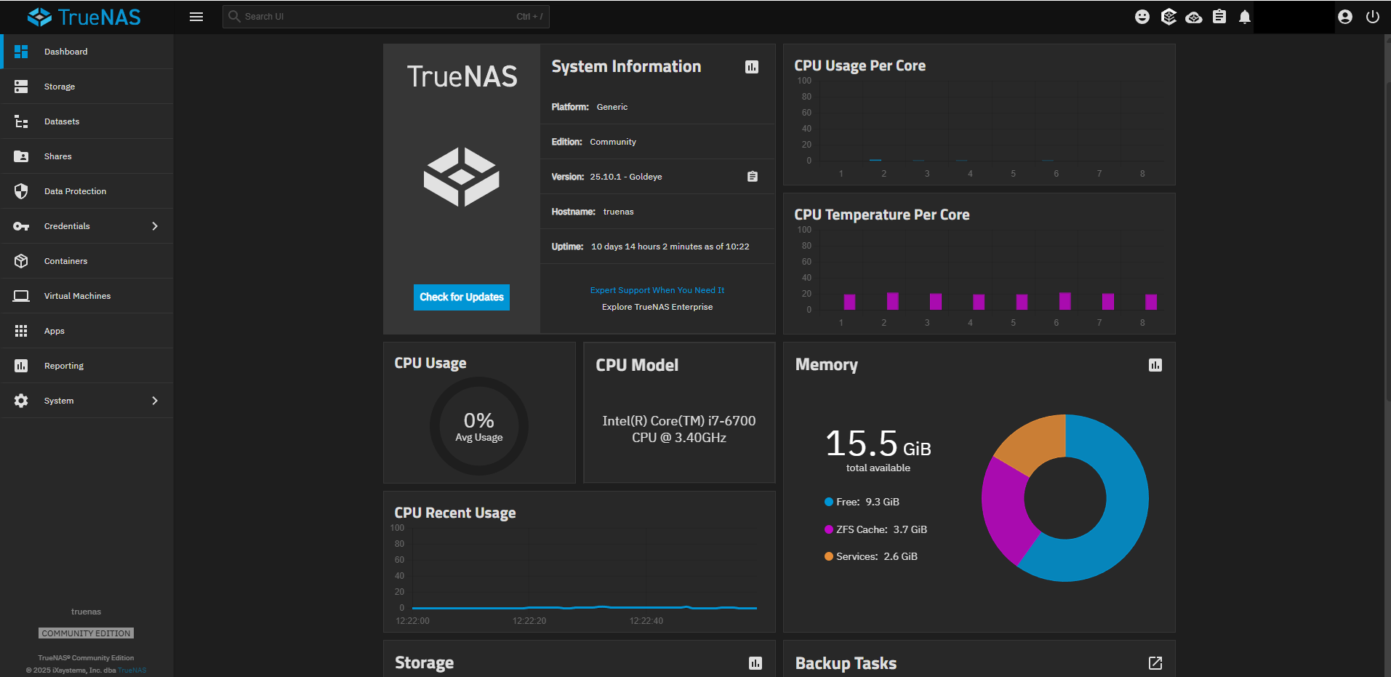Viewport: 1391px width, 677px height.
Task: Click core 6 temperature bar
Action: [1065, 301]
